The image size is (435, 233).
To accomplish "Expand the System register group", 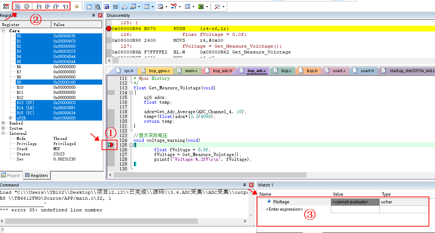I will 3,128.
